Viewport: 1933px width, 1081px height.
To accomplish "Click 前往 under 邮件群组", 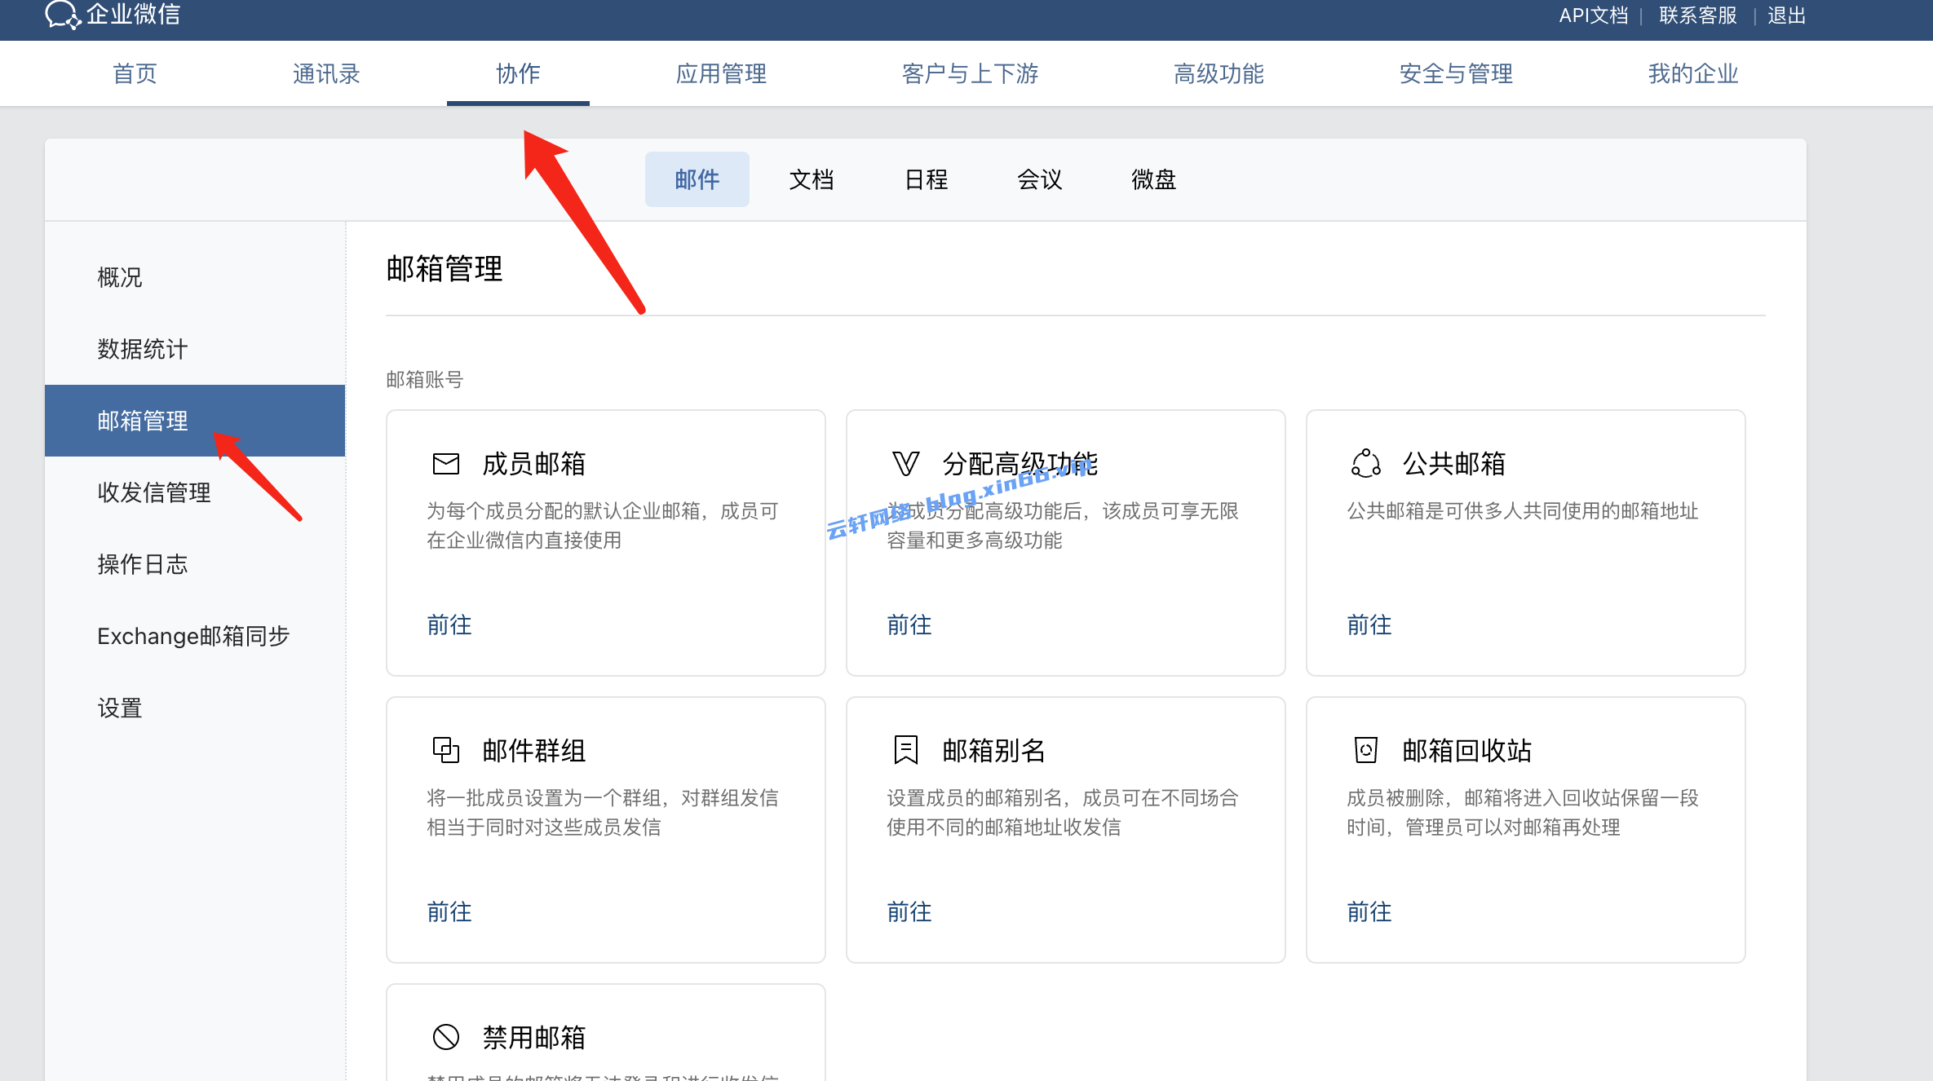I will pos(449,912).
